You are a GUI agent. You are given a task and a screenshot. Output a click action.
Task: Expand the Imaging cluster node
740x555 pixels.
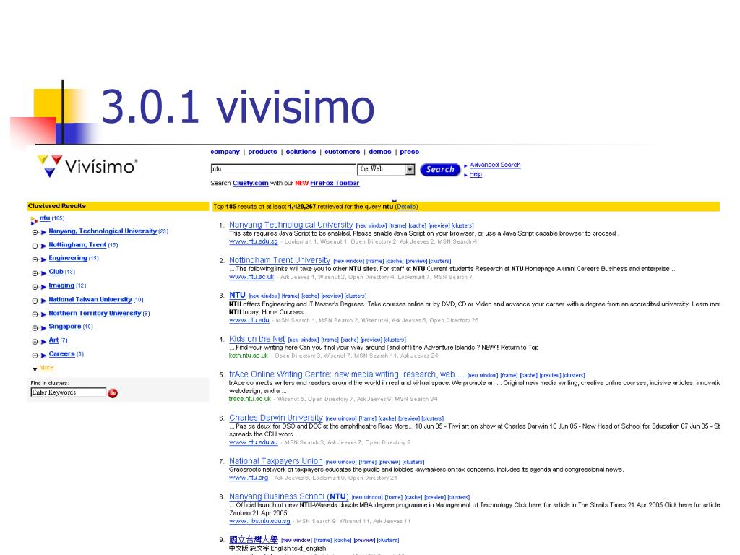pyautogui.click(x=35, y=287)
